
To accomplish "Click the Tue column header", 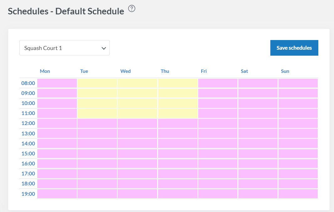I will point(84,71).
